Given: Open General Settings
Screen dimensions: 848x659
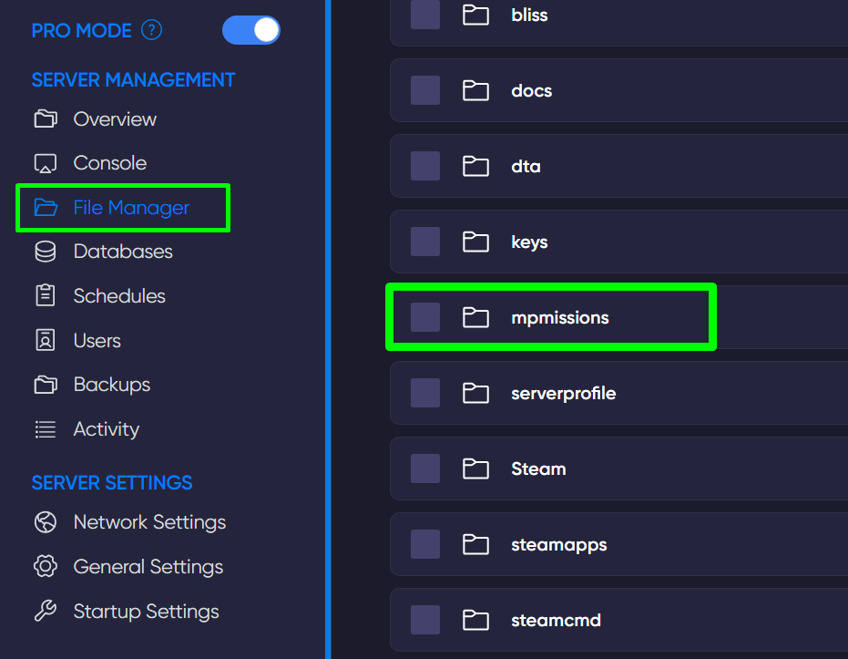Looking at the screenshot, I should (148, 567).
